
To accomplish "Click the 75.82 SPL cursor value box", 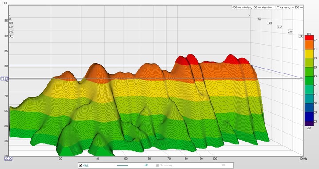I will tap(4, 78).
